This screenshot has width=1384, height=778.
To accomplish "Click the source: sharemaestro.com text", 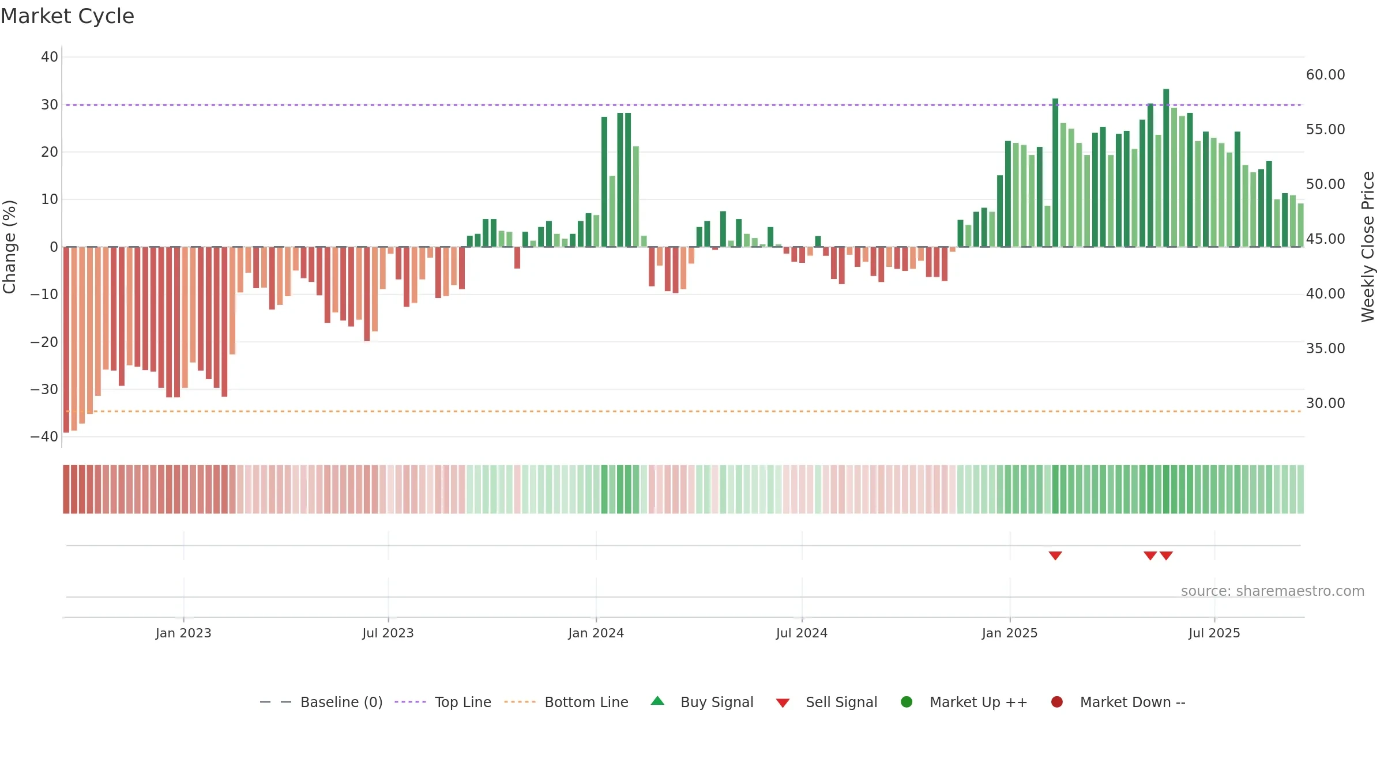I will click(1273, 591).
